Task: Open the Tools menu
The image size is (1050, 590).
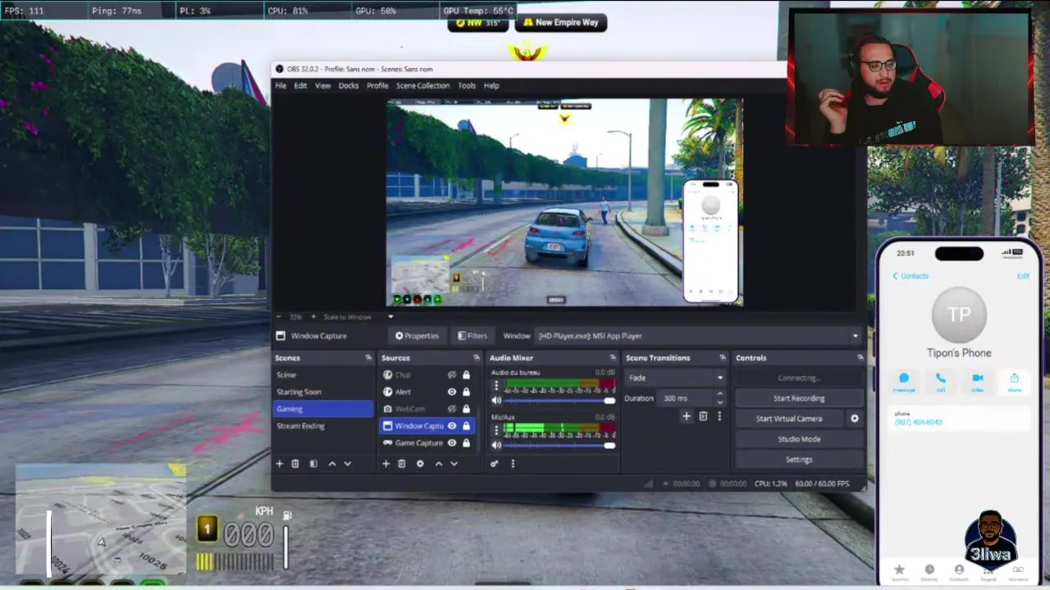Action: [467, 85]
